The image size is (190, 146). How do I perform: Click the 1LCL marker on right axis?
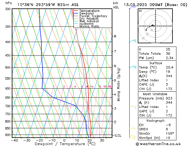[x=117, y=135]
